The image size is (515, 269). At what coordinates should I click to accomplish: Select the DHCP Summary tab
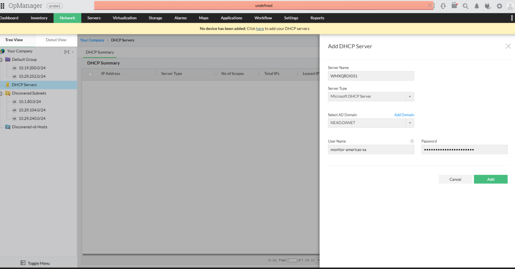tap(100, 52)
